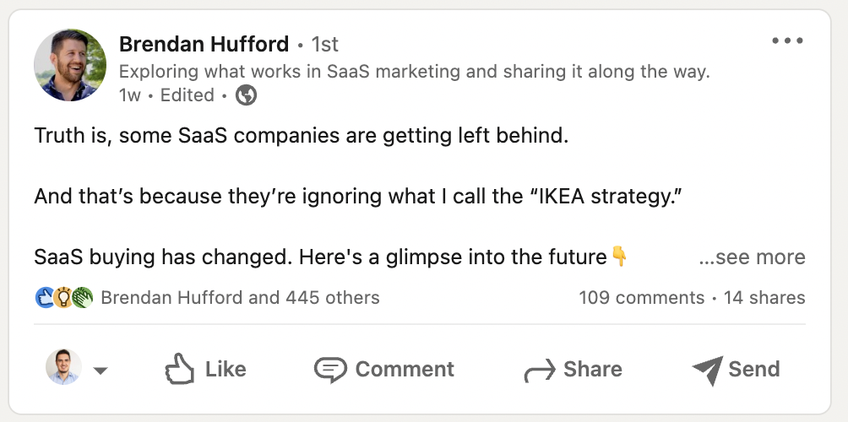Open the three-dot post options menu

(x=787, y=41)
